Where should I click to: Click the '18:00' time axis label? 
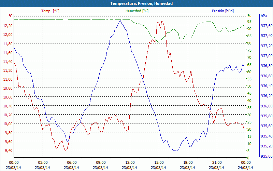pos(187,163)
